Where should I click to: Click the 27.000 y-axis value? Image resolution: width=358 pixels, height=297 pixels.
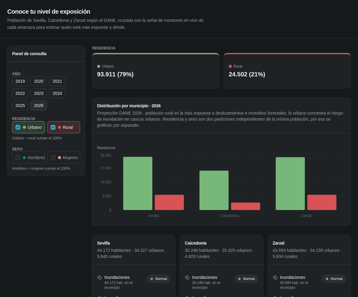(106, 168)
